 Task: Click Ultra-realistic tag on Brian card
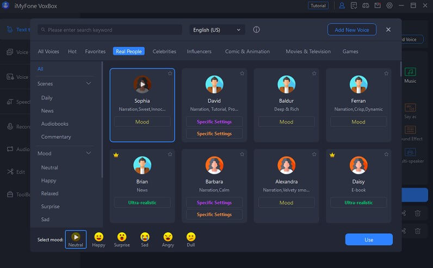click(142, 203)
